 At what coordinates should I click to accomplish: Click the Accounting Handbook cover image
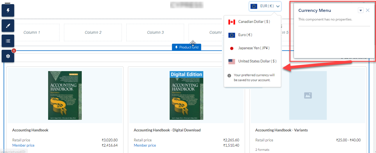65,95
